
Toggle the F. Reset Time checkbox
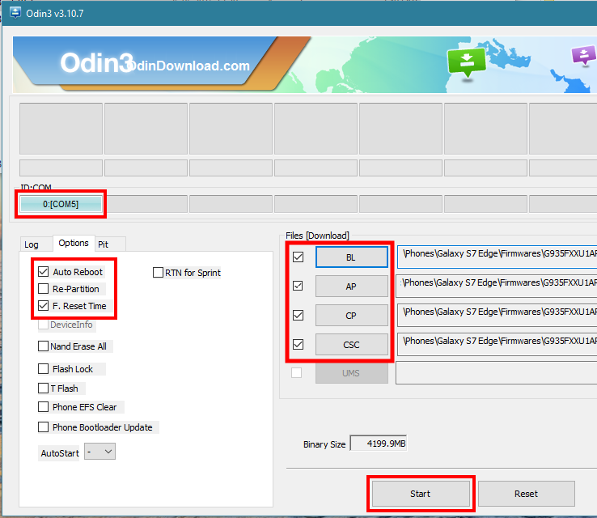coord(44,306)
